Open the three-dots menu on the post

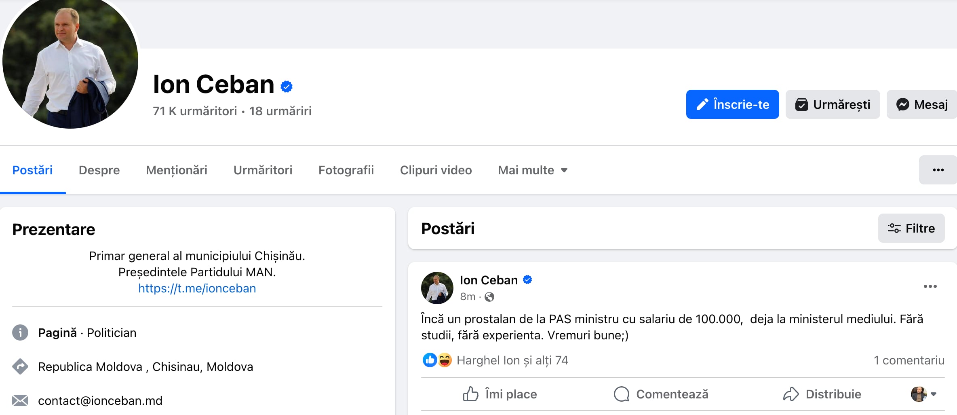coord(930,286)
